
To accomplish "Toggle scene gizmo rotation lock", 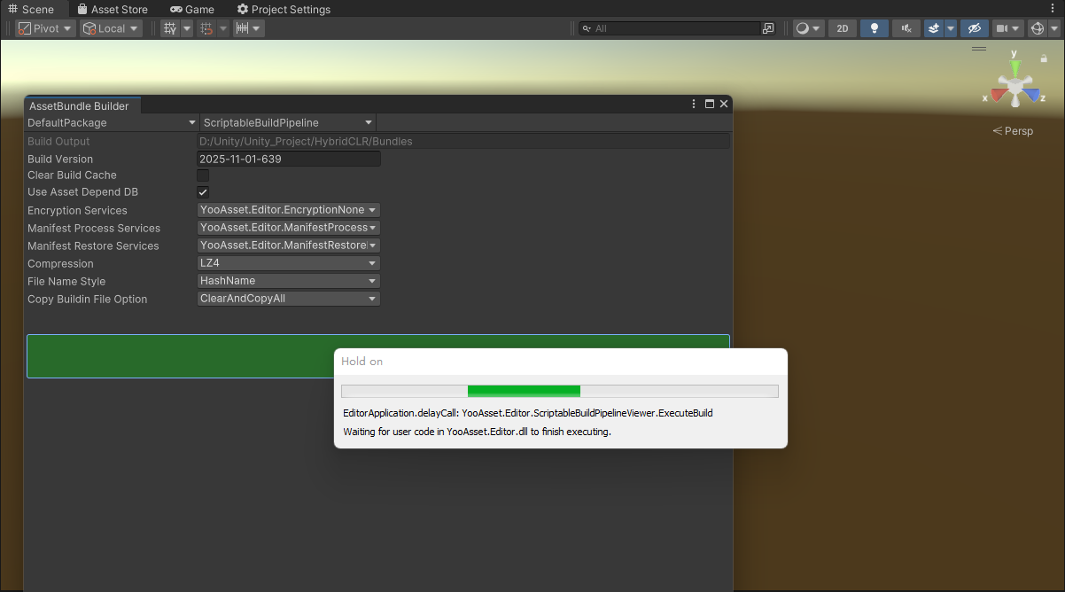I will point(1044,58).
